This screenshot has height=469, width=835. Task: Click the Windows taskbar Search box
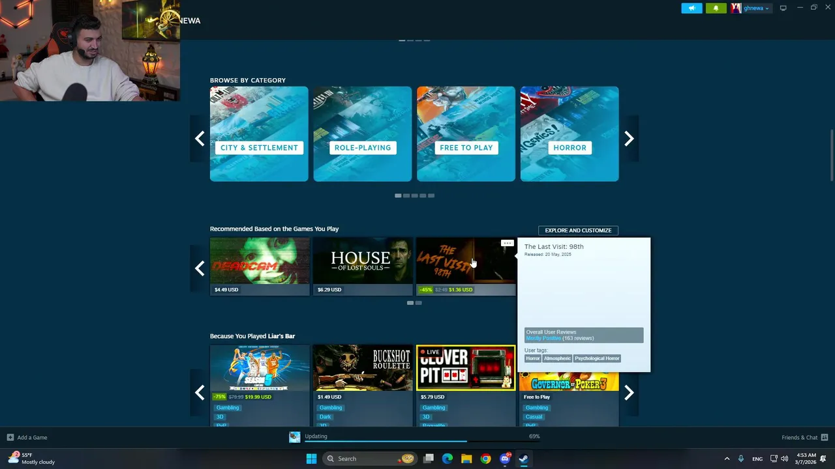369,459
